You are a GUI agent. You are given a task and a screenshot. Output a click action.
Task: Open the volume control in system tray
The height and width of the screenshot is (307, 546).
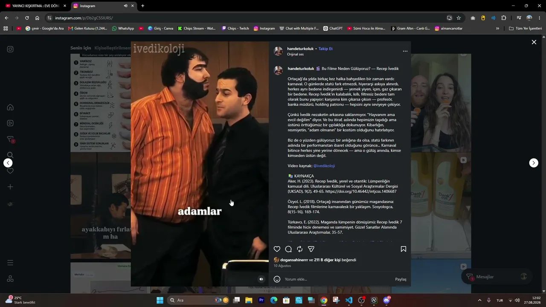(517, 300)
